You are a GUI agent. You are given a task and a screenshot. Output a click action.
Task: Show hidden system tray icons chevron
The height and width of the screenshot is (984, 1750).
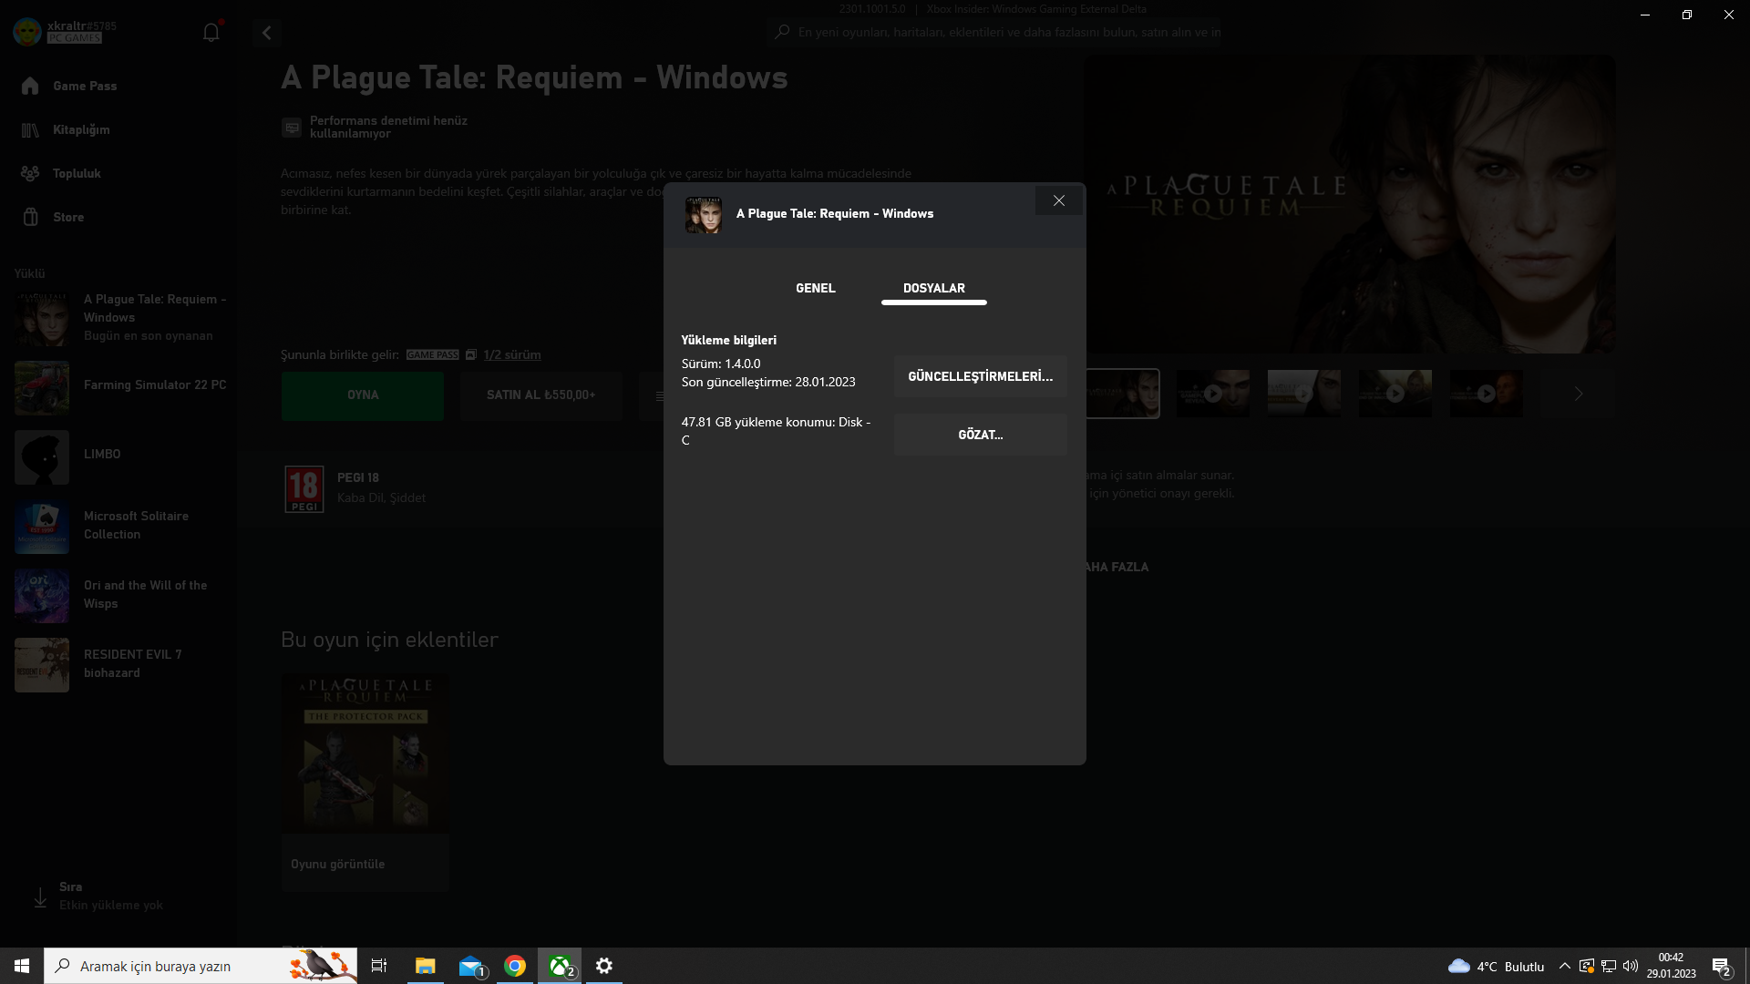pos(1564,966)
